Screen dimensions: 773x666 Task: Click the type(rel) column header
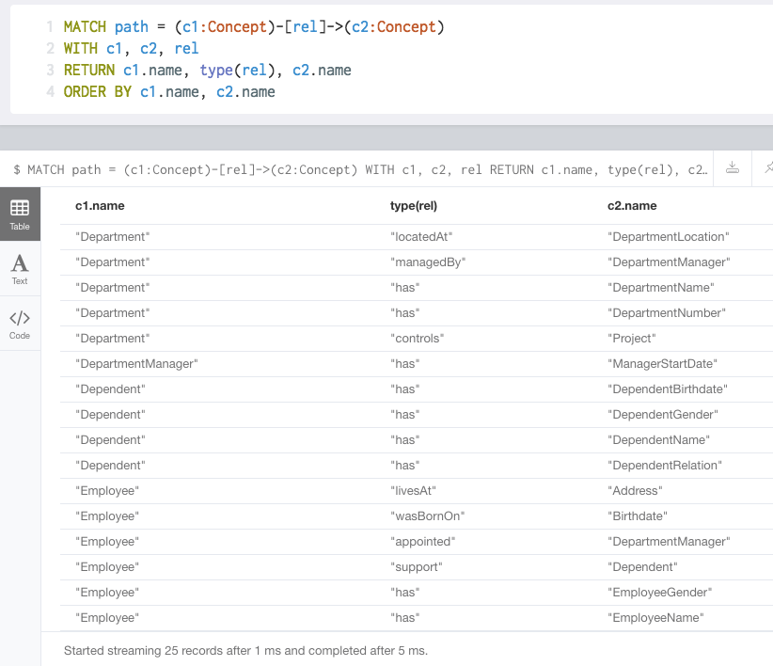tap(414, 206)
